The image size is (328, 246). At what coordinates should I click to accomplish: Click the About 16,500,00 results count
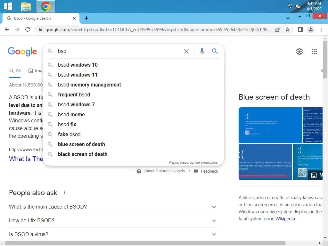pyautogui.click(x=26, y=85)
